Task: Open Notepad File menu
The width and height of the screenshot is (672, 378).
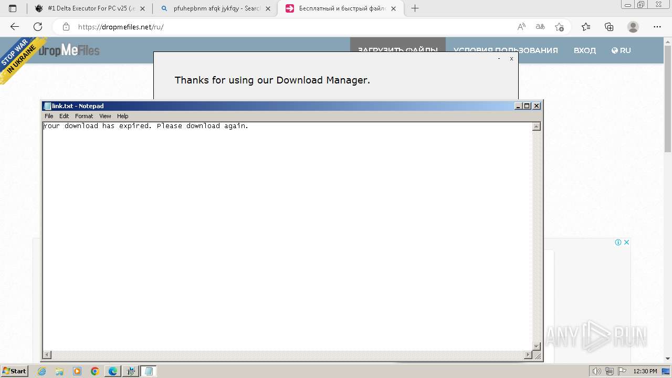Action: pos(49,116)
